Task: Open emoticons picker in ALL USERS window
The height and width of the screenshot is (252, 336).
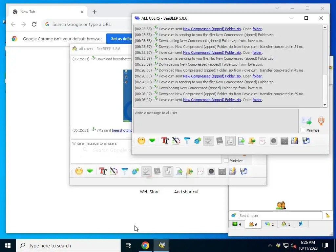Action: [141, 141]
